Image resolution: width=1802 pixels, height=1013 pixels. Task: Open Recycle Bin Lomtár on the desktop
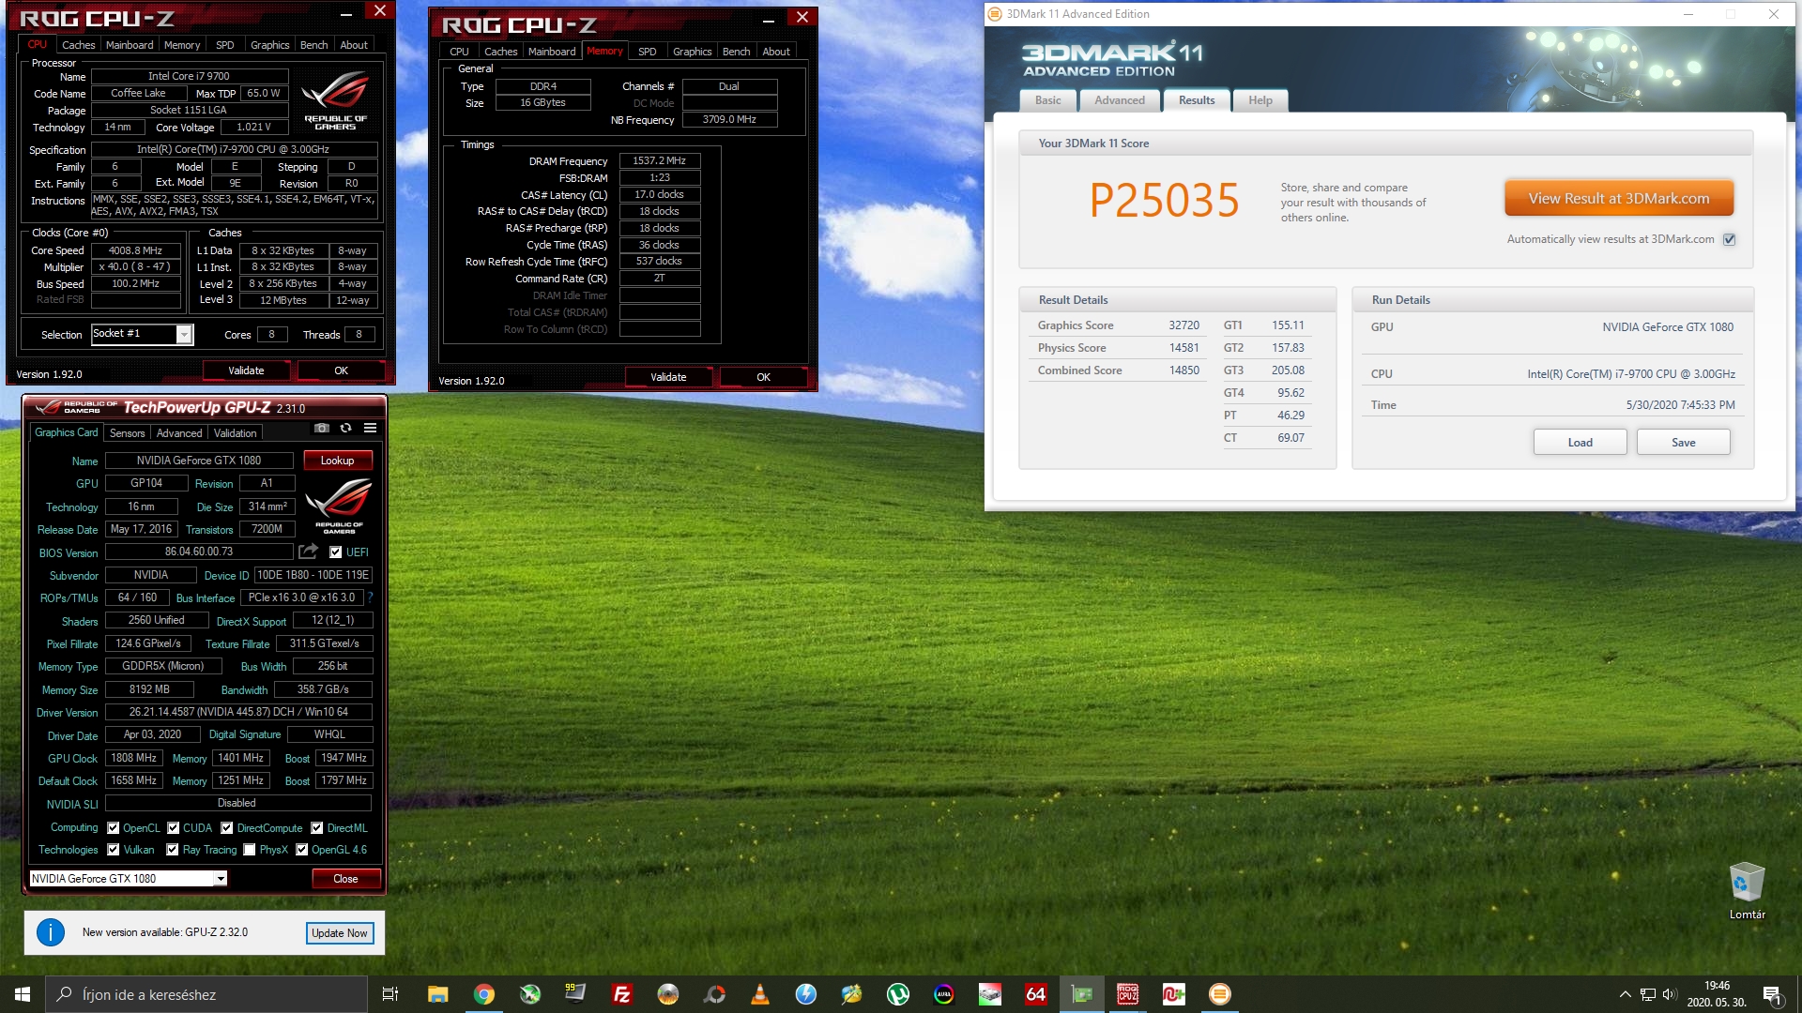pyautogui.click(x=1747, y=890)
